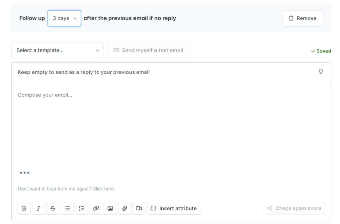
Task: Insert an image into the email
Action: pos(110,208)
